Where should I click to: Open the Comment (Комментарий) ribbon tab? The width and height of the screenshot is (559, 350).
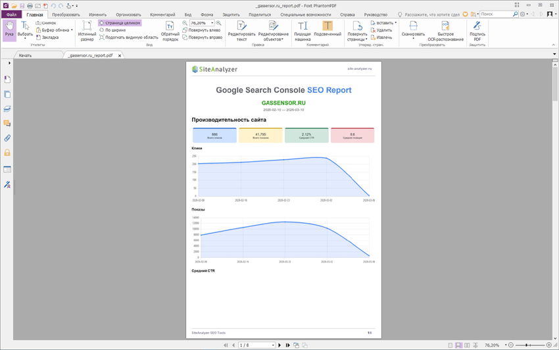point(162,14)
